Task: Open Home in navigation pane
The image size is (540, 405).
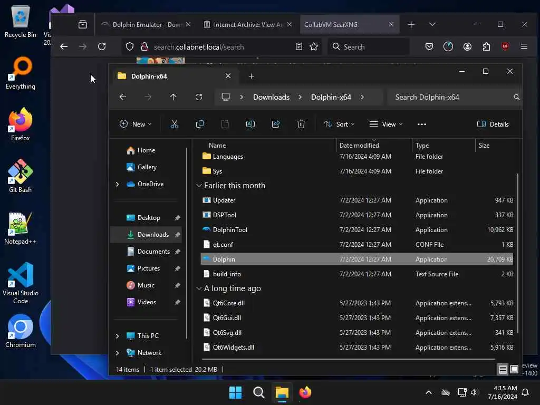Action: [146, 150]
